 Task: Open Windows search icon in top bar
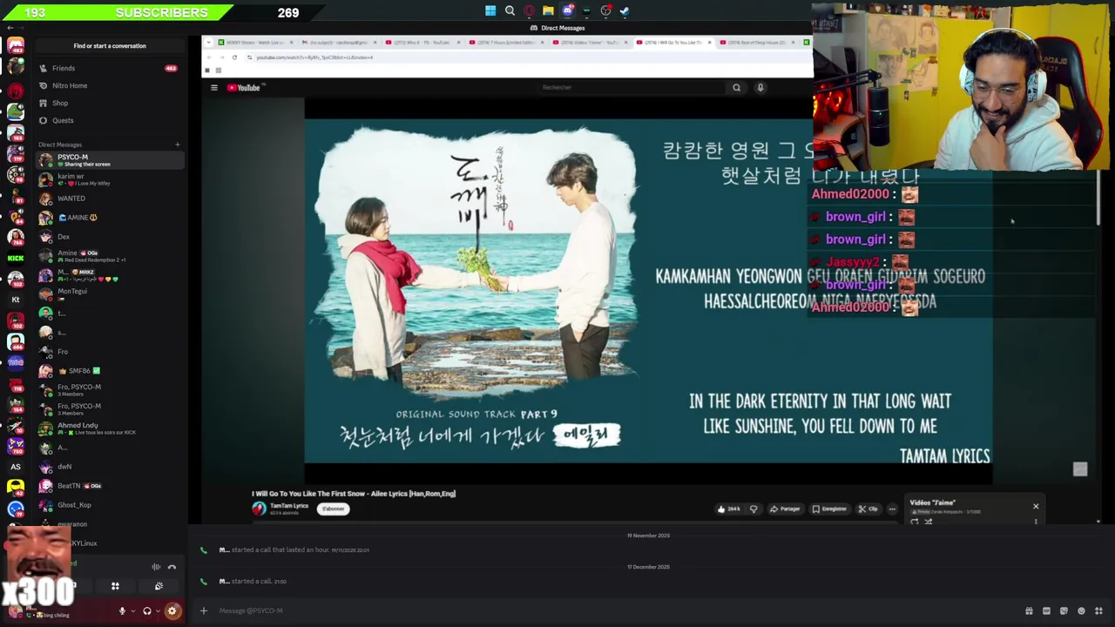point(510,11)
